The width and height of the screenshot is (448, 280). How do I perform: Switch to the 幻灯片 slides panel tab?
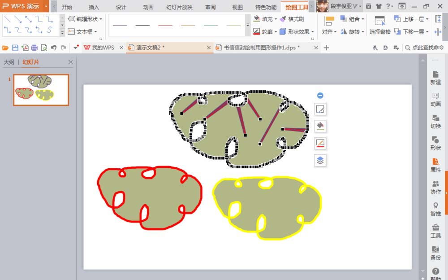(x=30, y=62)
